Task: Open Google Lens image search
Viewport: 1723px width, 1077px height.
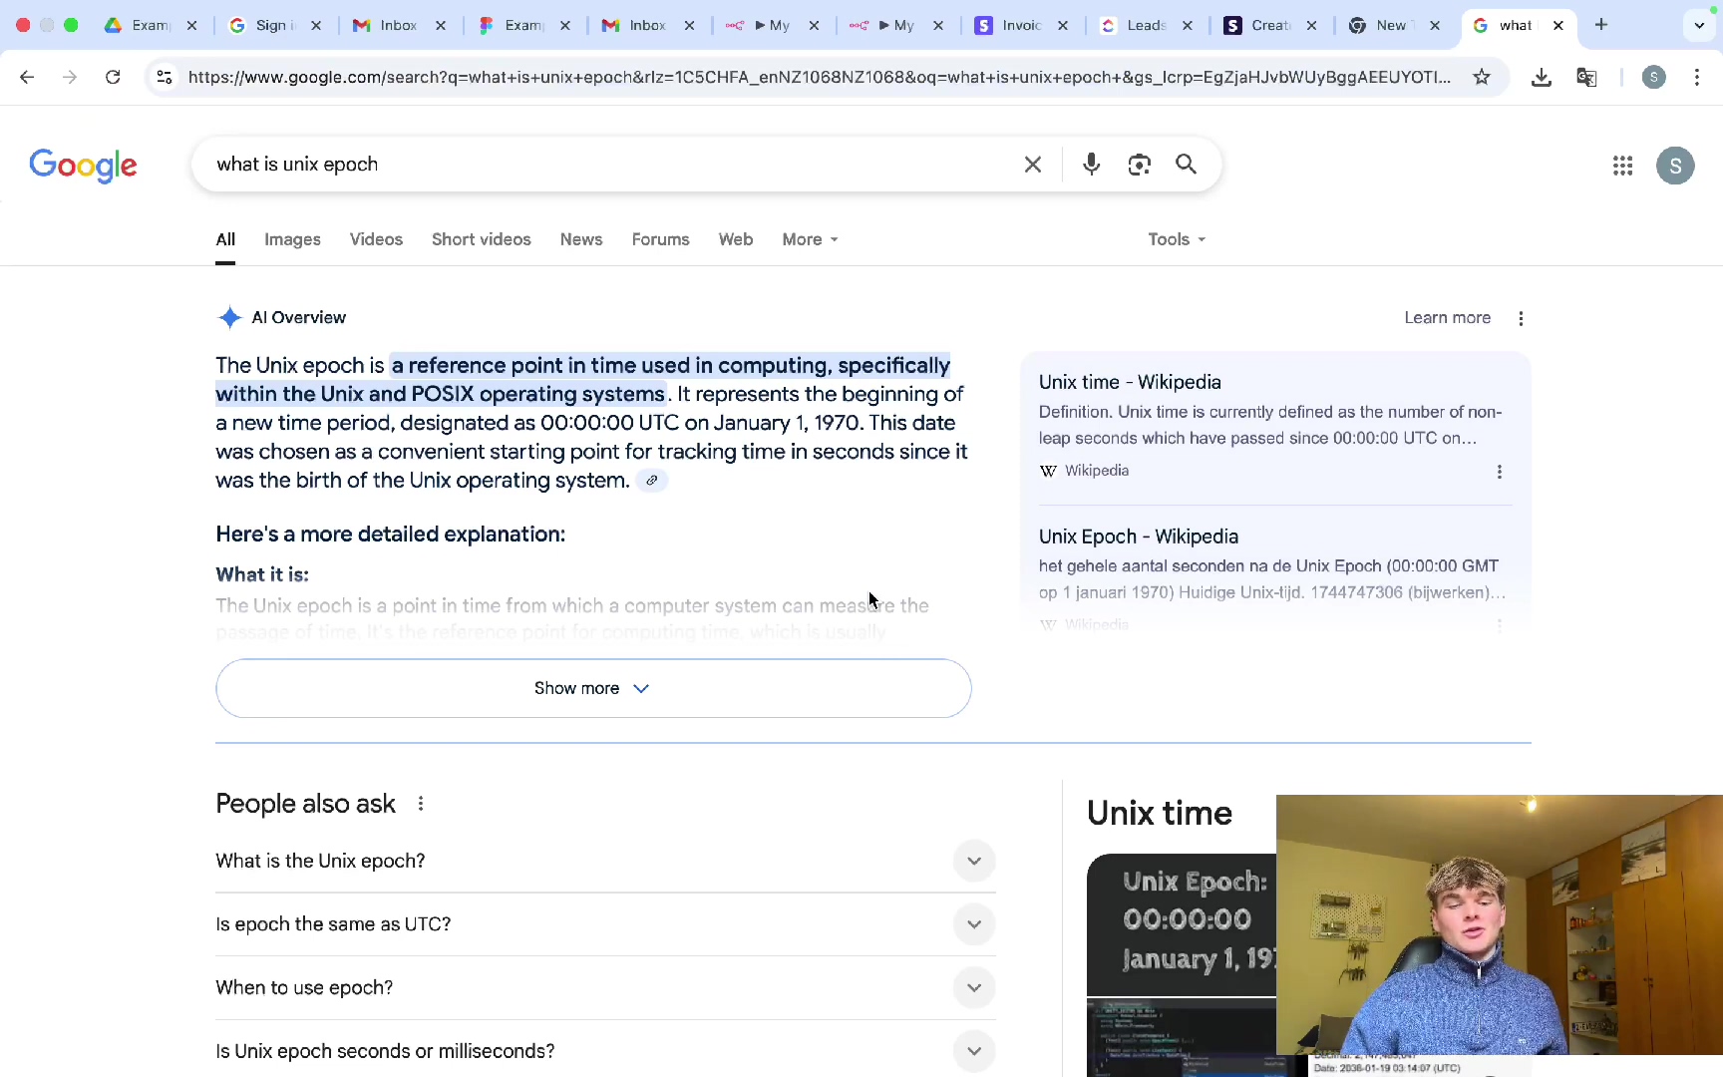Action: pos(1139,165)
